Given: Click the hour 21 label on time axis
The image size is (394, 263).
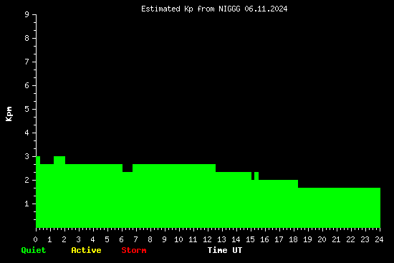Looking at the screenshot, I should coord(336,239).
